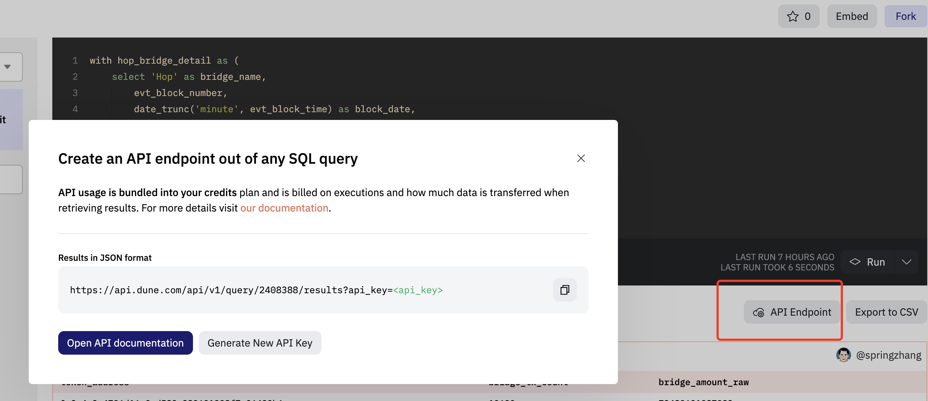This screenshot has width=928, height=401.
Task: Copy the API endpoint URL
Action: [x=565, y=290]
